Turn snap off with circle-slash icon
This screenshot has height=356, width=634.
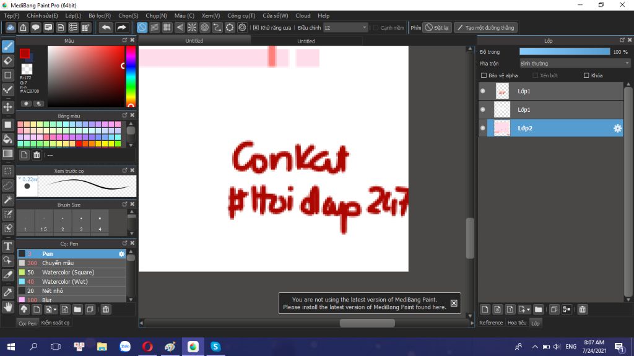click(x=142, y=27)
